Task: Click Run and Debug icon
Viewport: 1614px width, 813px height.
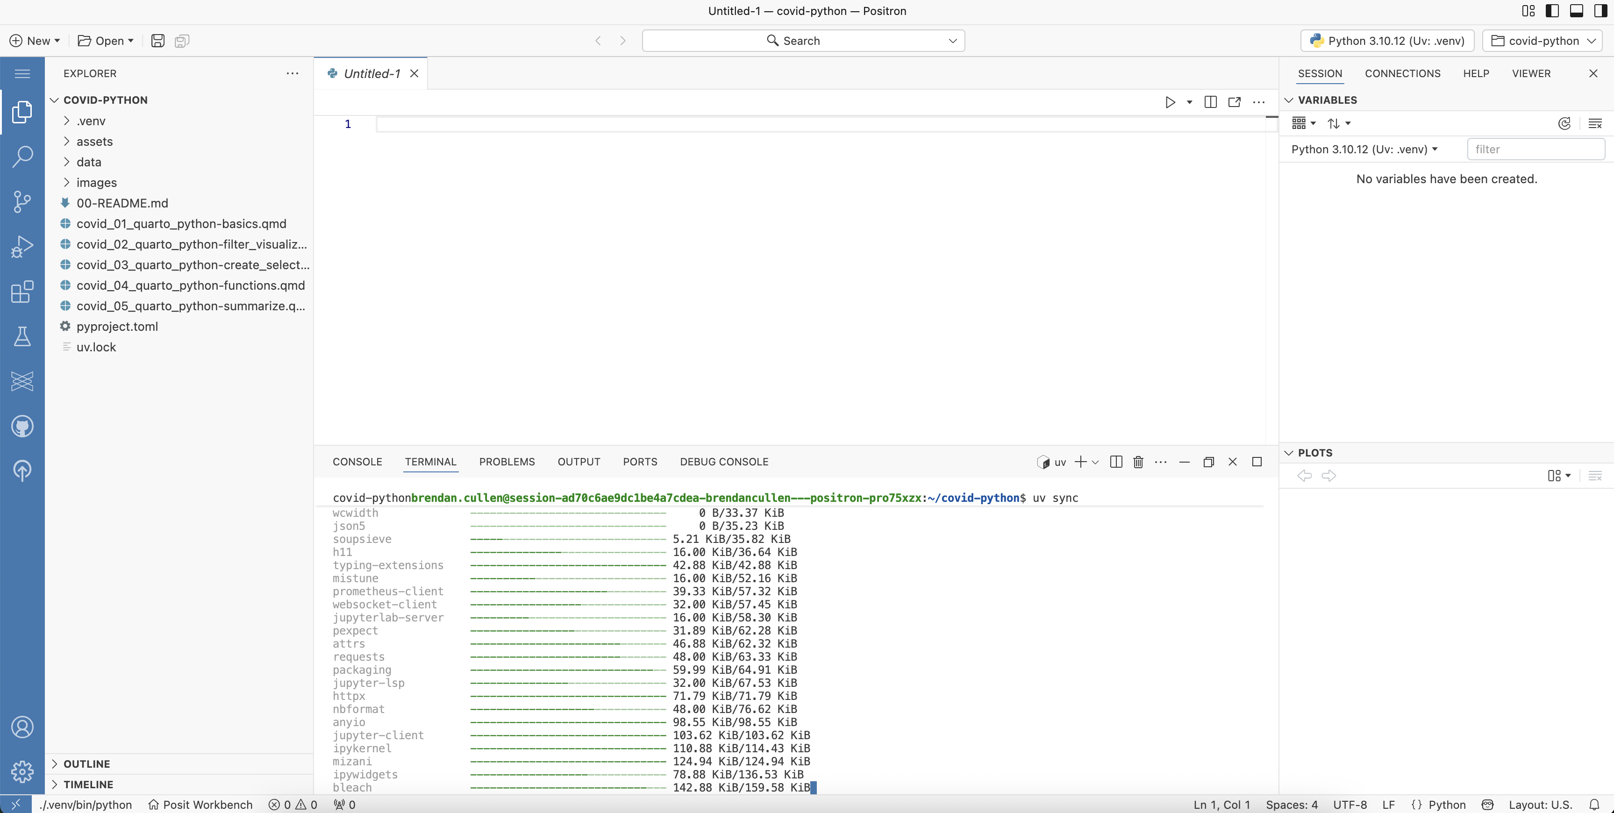Action: 22,247
